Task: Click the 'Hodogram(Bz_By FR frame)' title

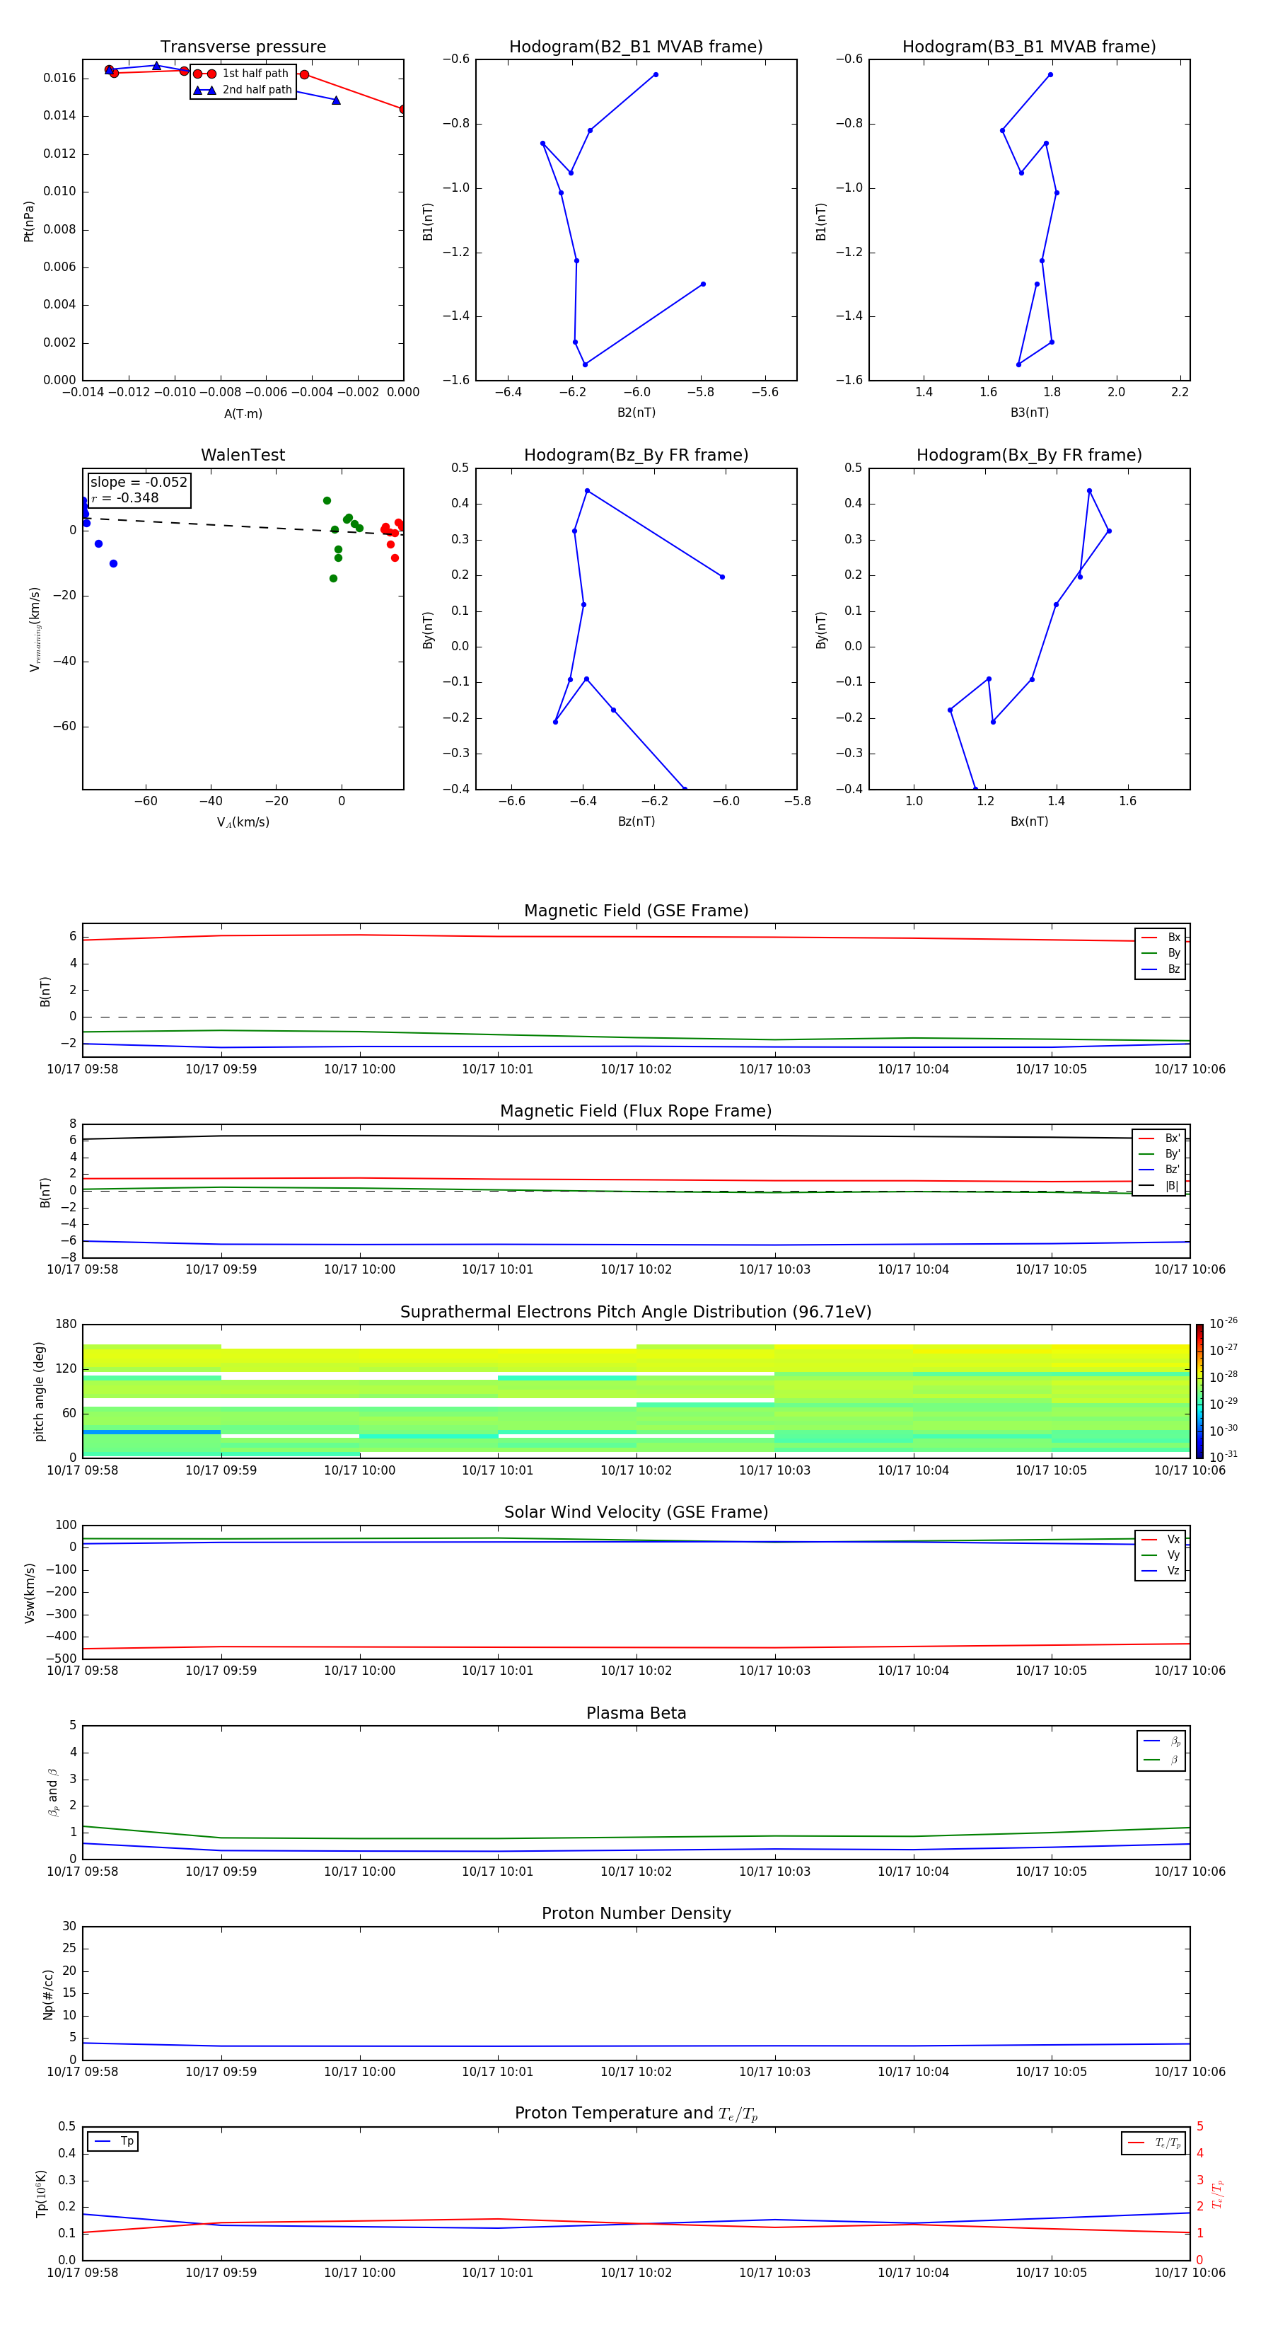Action: pyautogui.click(x=636, y=455)
